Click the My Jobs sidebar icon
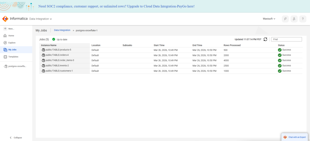Image resolution: width=310 pixels, height=141 pixels. (x=5, y=50)
